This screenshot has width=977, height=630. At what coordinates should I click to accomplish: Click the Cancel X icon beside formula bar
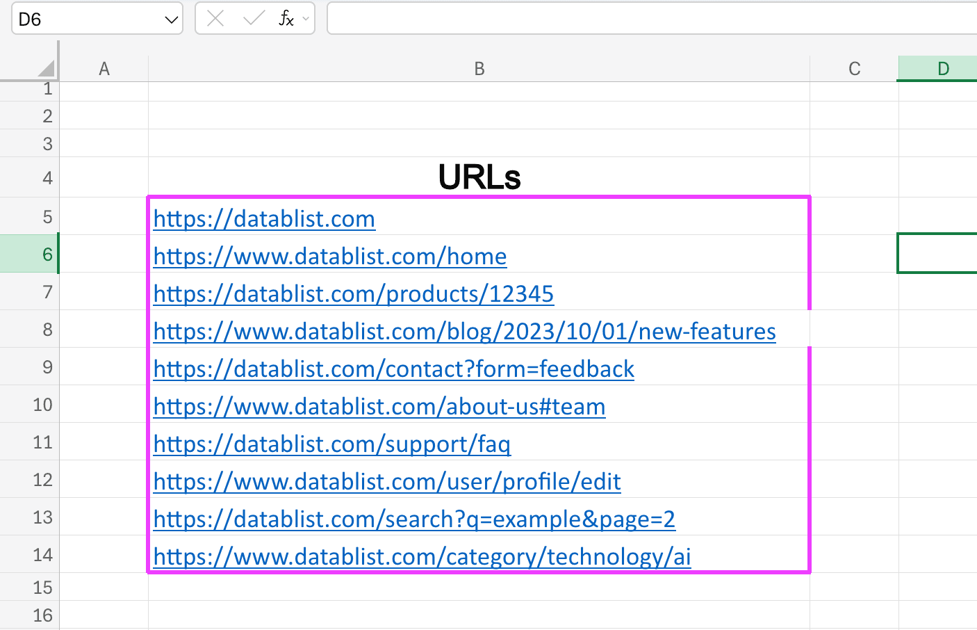coord(215,19)
